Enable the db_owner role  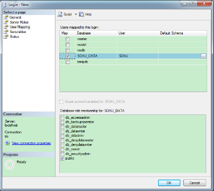pyautogui.click(x=62, y=149)
